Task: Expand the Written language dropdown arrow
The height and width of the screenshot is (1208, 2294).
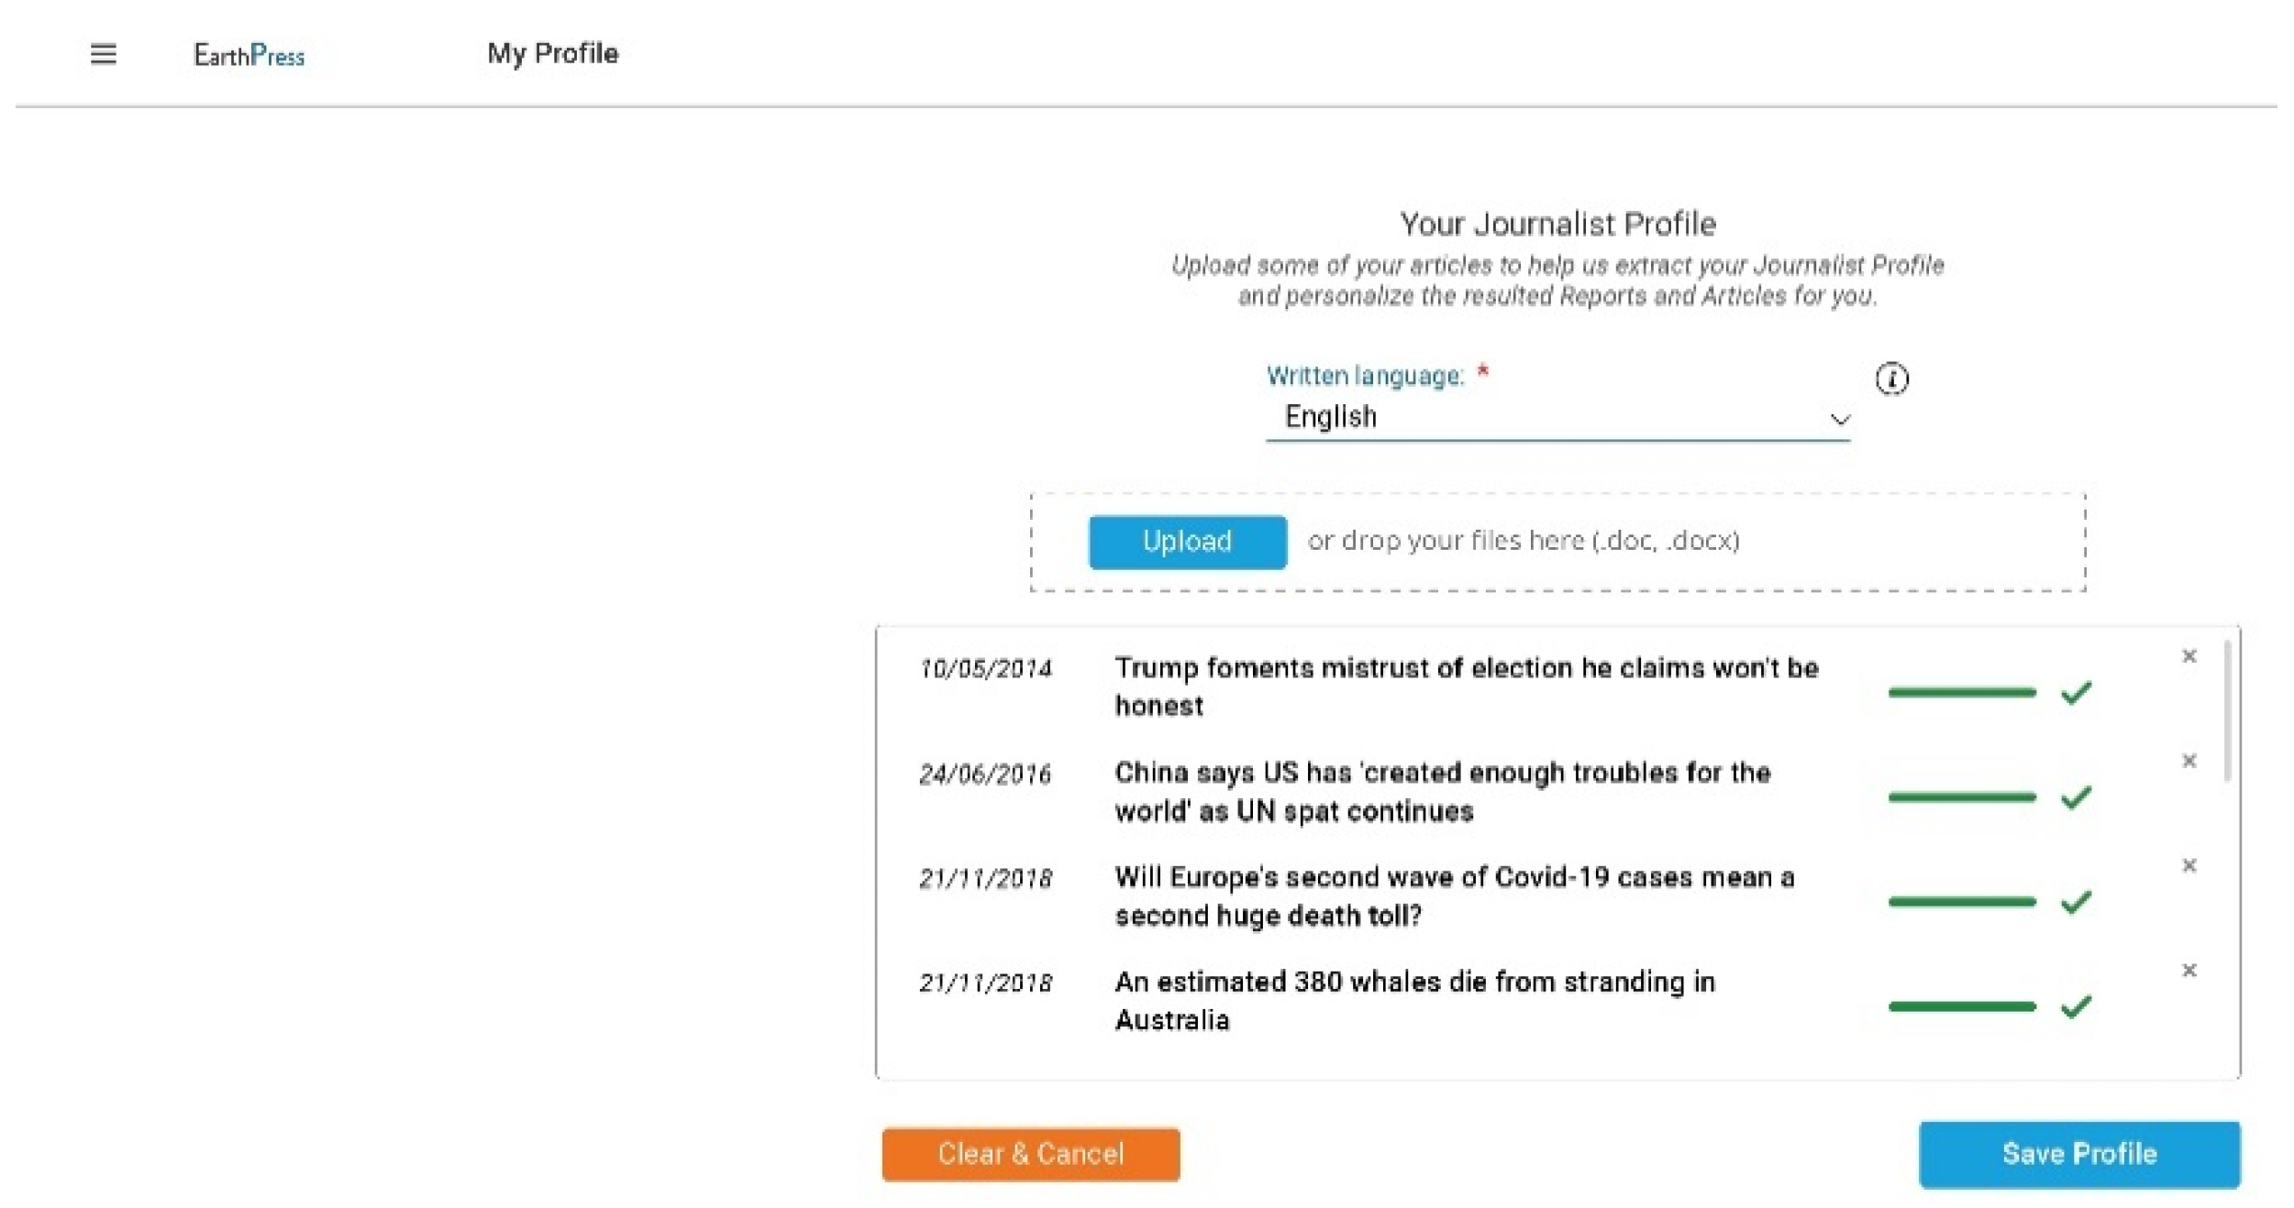Action: coord(1839,420)
